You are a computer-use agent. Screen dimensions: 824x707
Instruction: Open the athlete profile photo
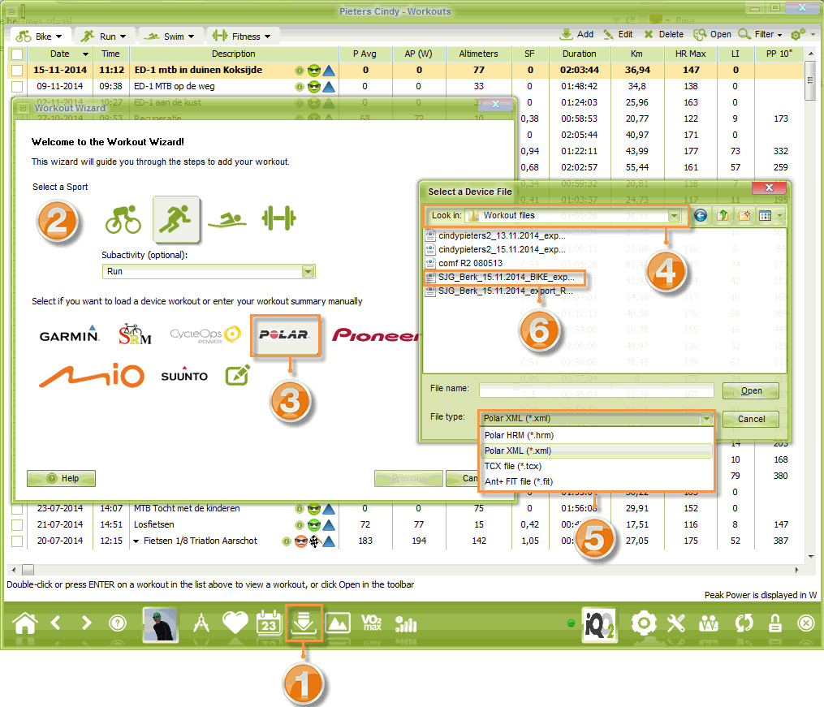[161, 624]
